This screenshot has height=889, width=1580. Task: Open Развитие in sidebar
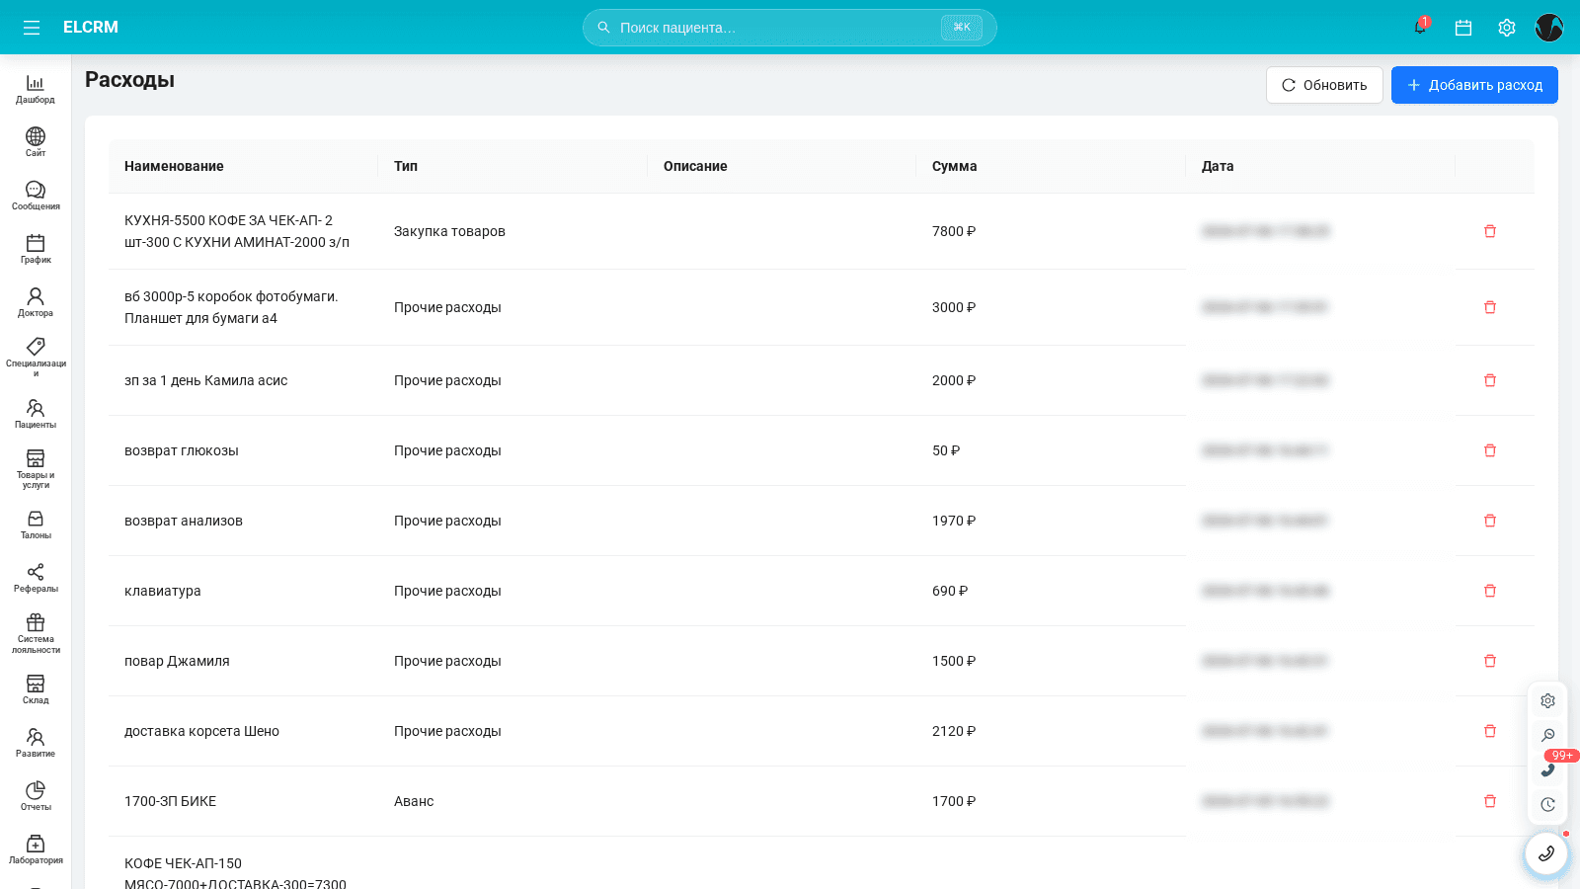pos(36,743)
